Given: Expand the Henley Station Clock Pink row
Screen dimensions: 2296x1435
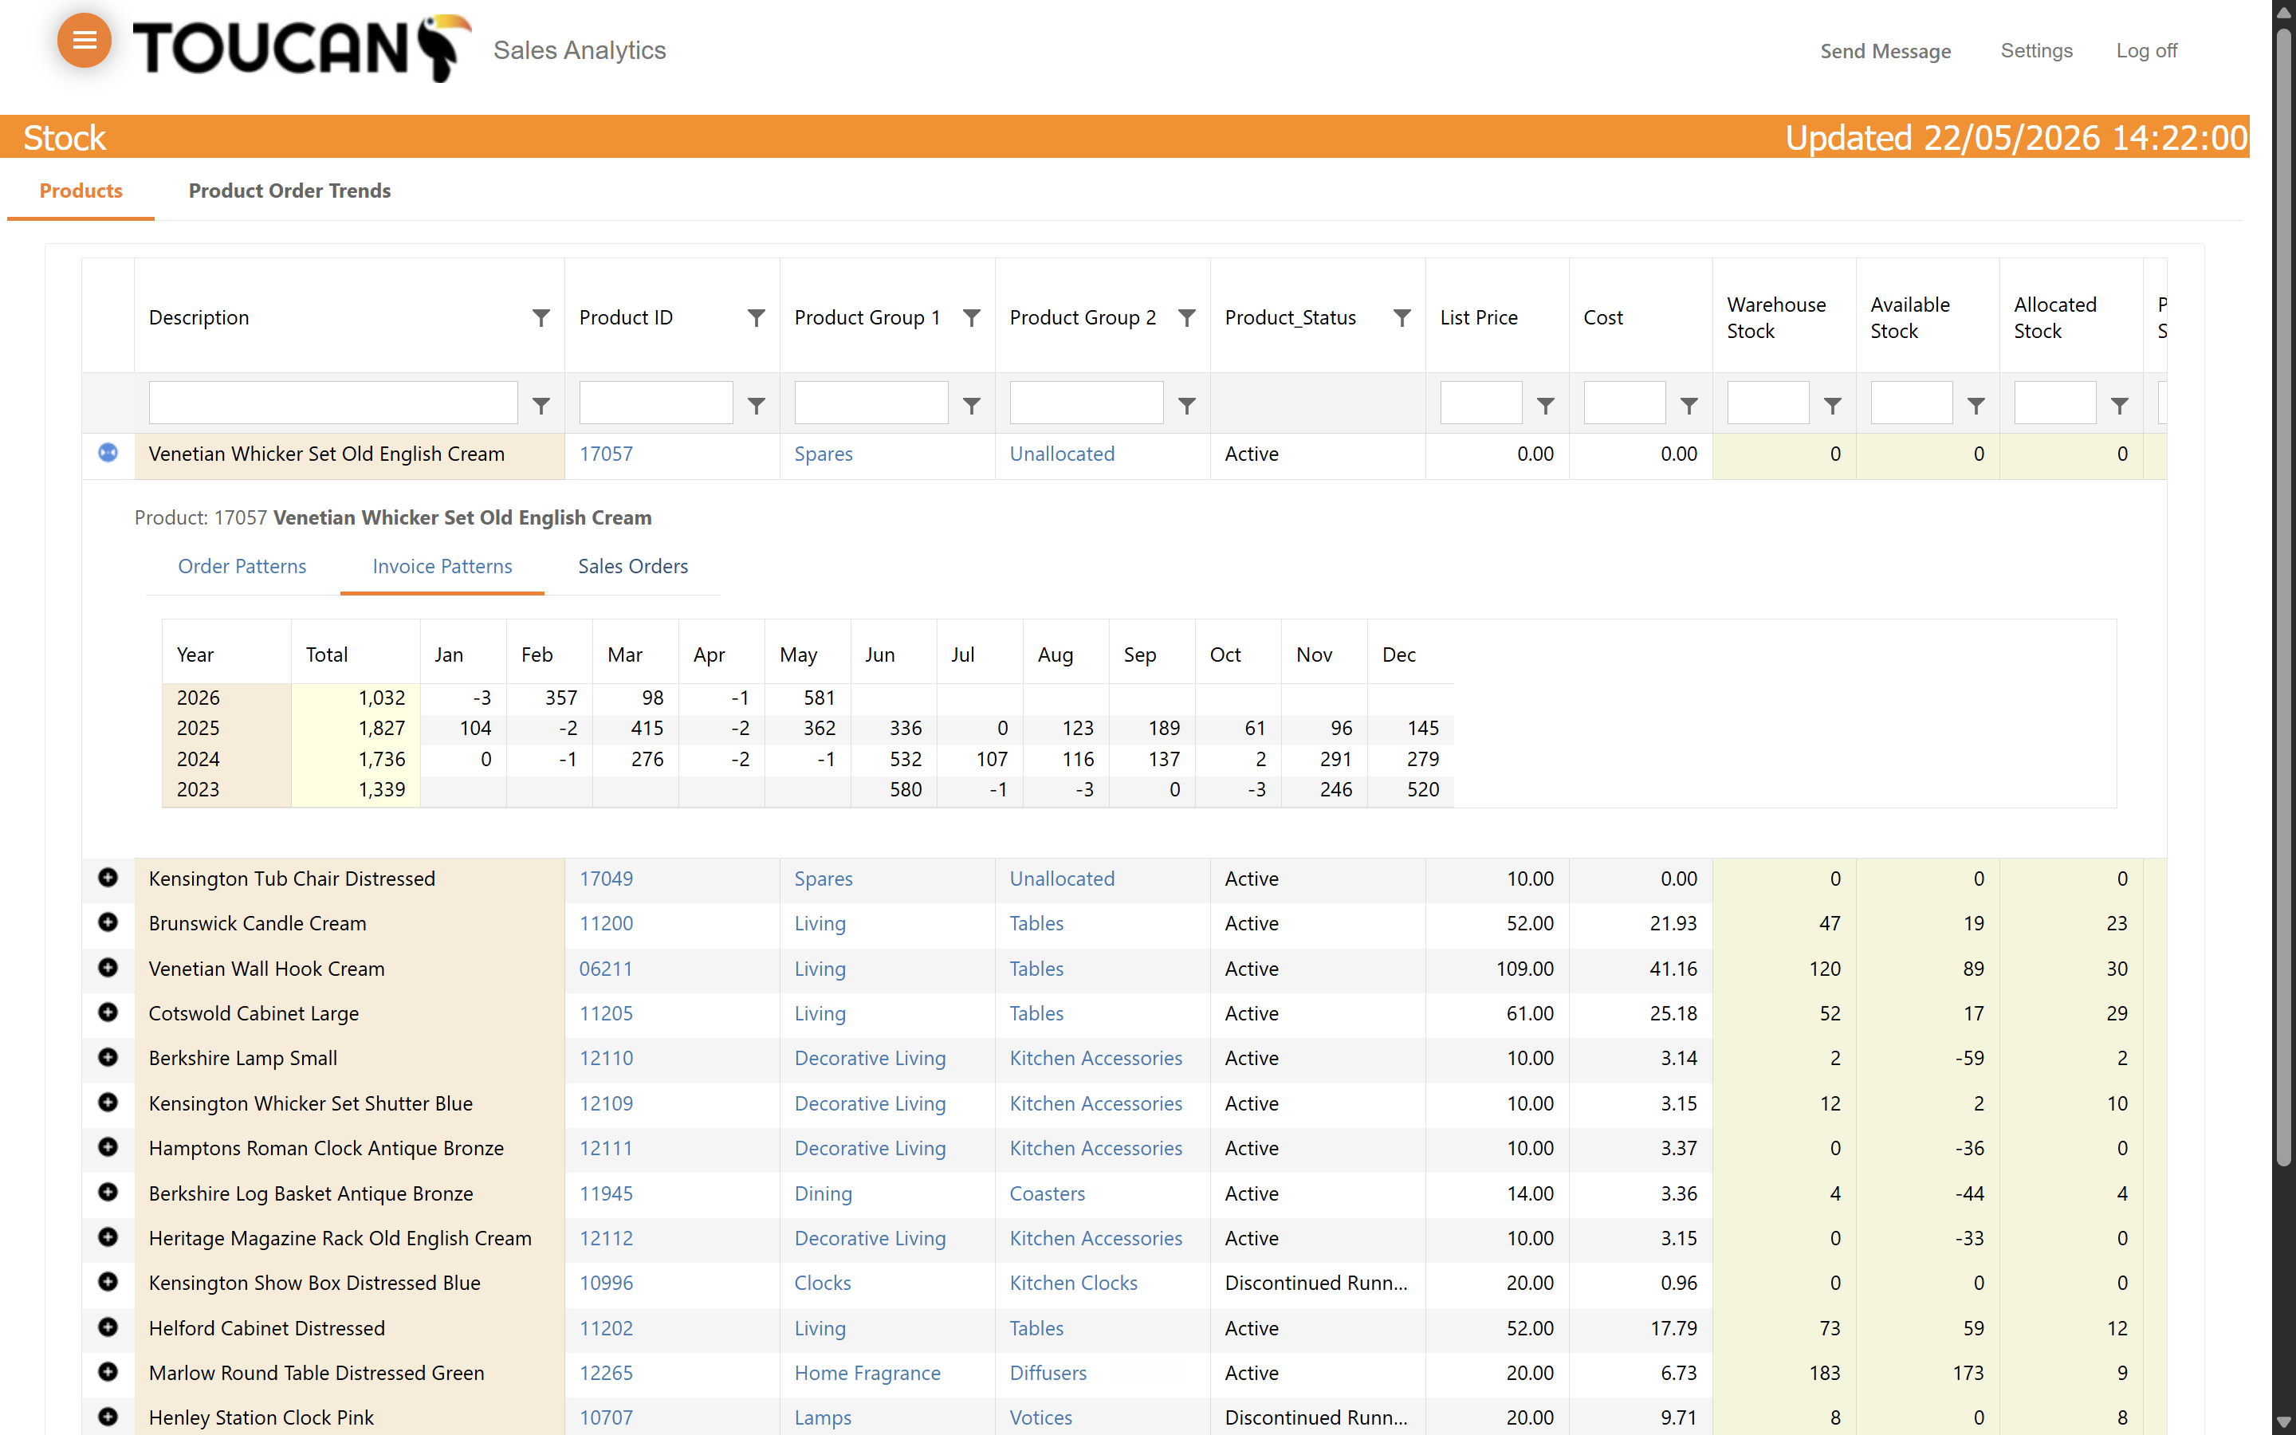Looking at the screenshot, I should 108,1417.
